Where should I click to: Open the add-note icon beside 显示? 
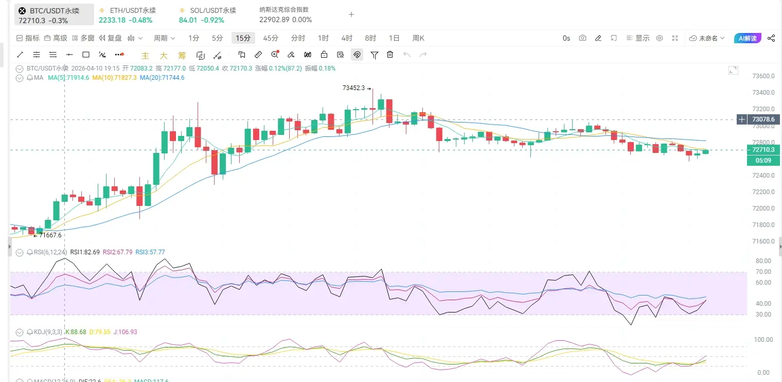[x=614, y=38]
